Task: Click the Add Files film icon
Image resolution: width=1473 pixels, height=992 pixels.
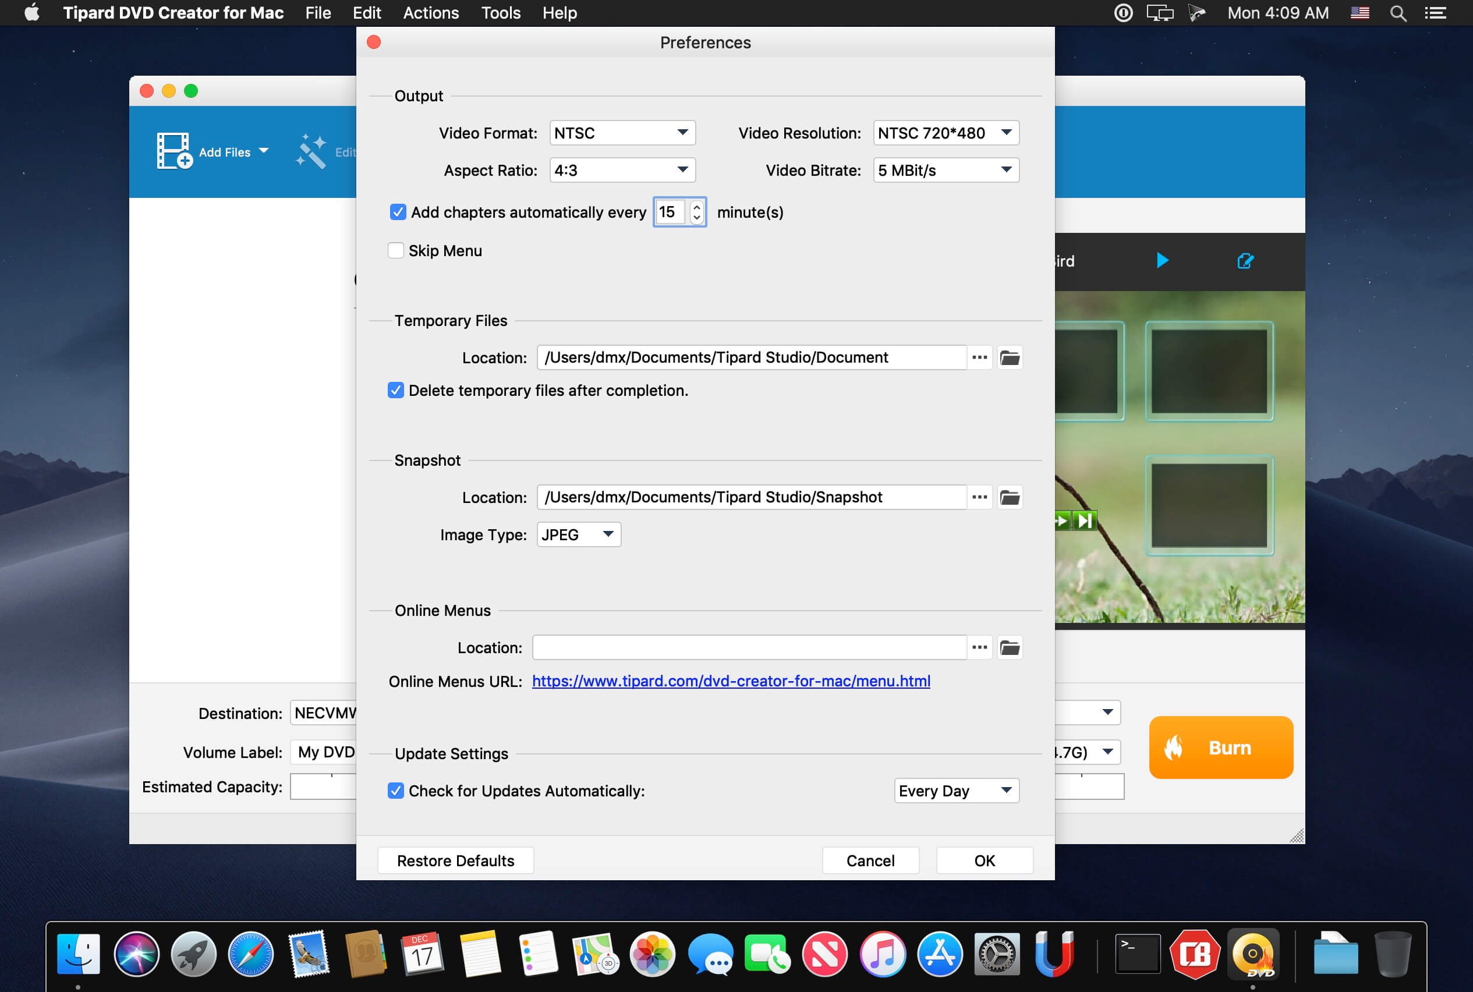Action: 173,151
